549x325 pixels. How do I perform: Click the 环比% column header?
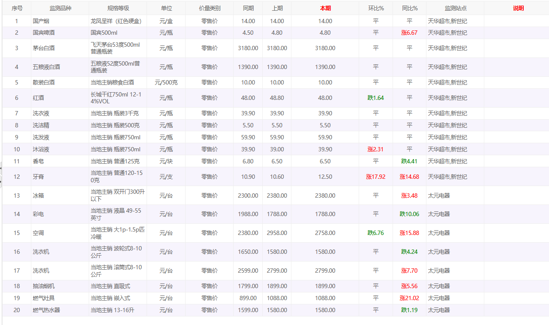[x=376, y=9]
